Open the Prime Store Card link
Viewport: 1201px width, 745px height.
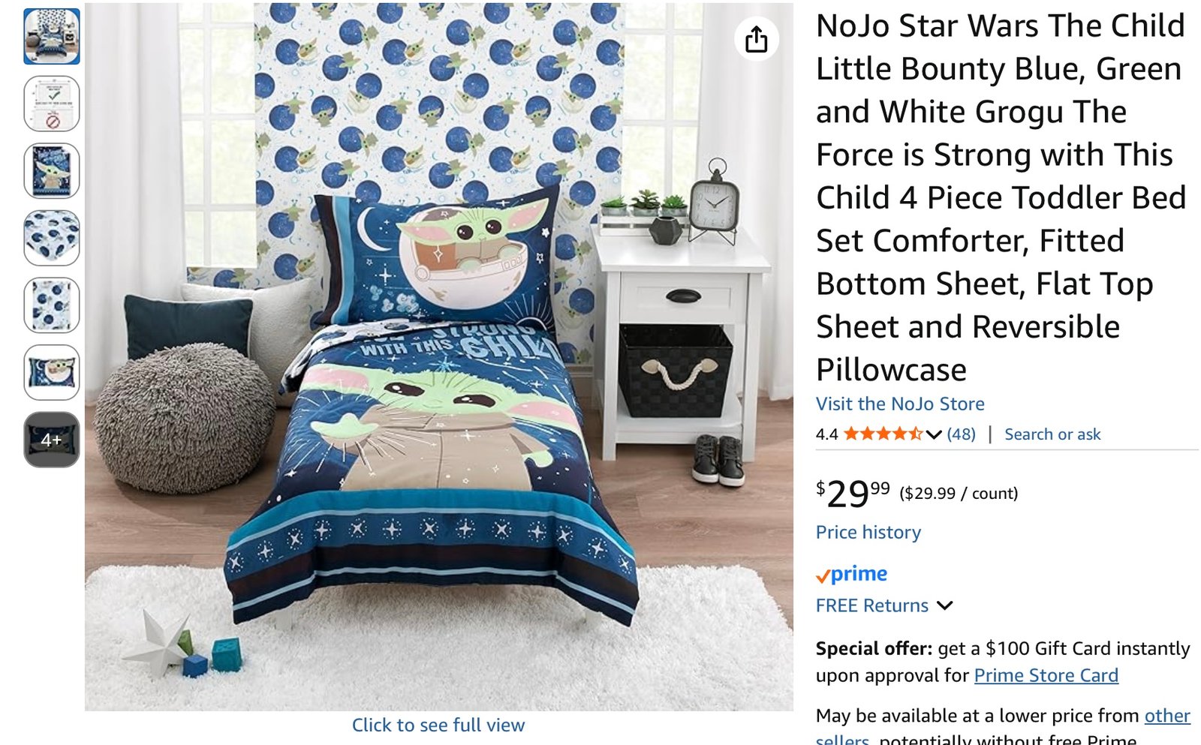coord(1046,675)
